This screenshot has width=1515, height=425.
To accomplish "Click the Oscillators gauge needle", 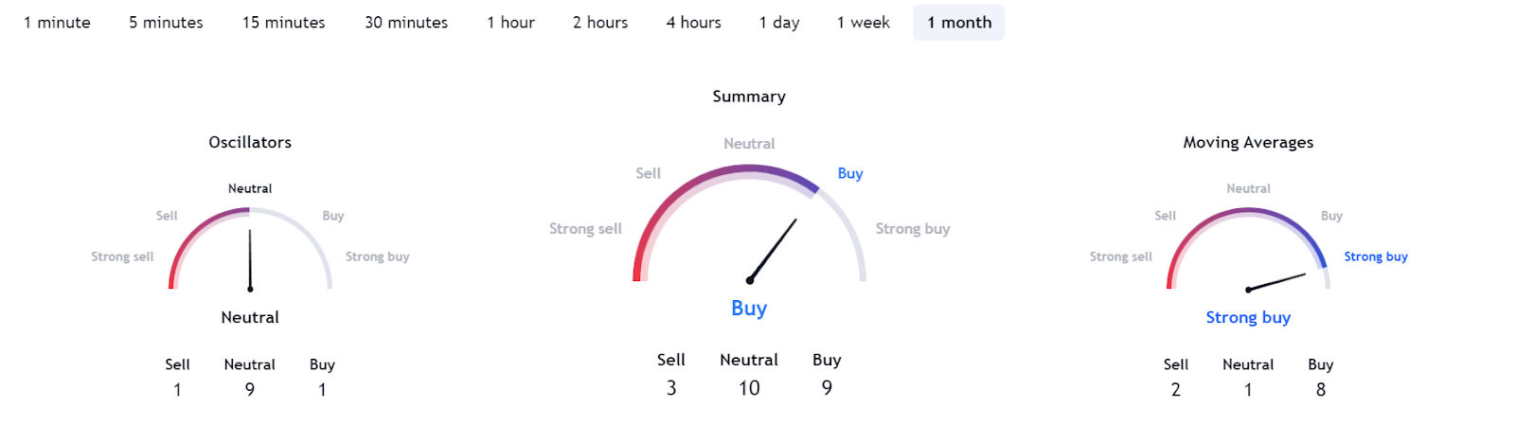I will 250,259.
